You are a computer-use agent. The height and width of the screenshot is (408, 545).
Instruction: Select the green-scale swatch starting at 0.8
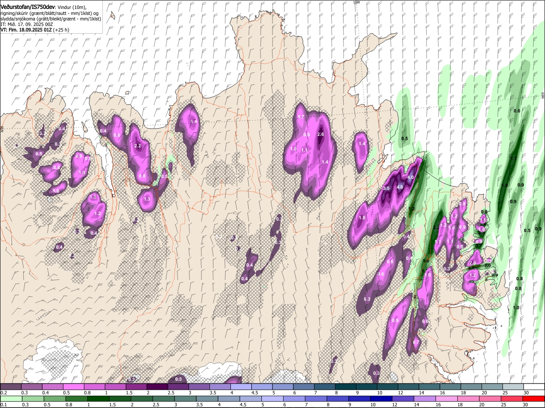pyautogui.click(x=77, y=399)
